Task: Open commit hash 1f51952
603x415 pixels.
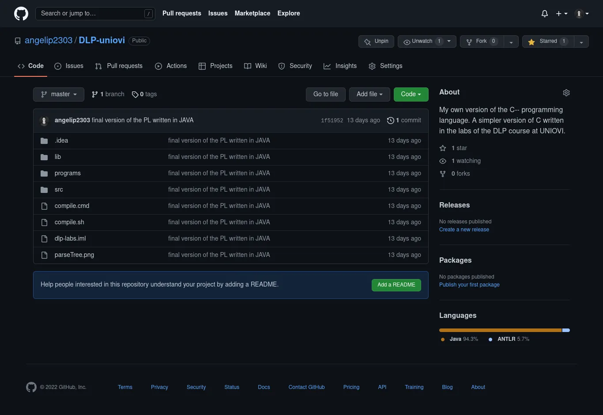Action: [x=332, y=121]
